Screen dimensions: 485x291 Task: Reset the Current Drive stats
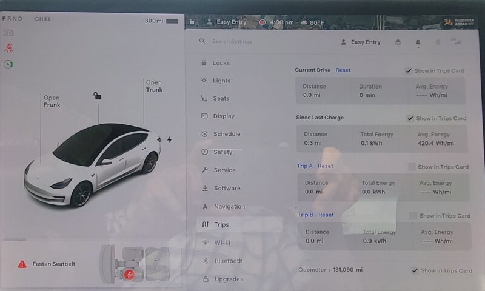pyautogui.click(x=343, y=70)
